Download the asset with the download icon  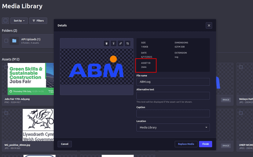point(113,43)
